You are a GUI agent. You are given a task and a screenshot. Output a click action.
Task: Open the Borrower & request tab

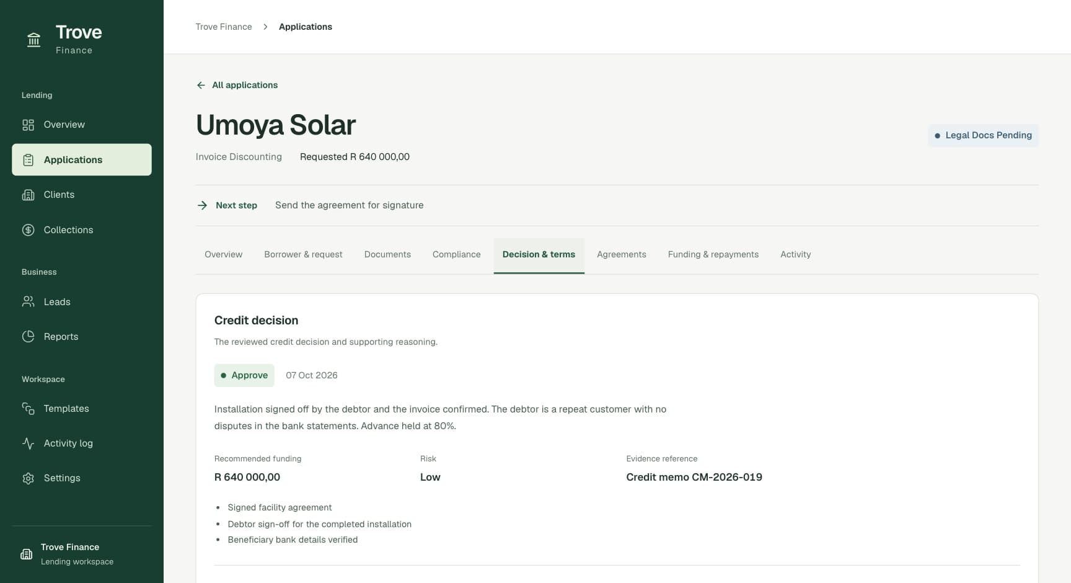coord(303,255)
